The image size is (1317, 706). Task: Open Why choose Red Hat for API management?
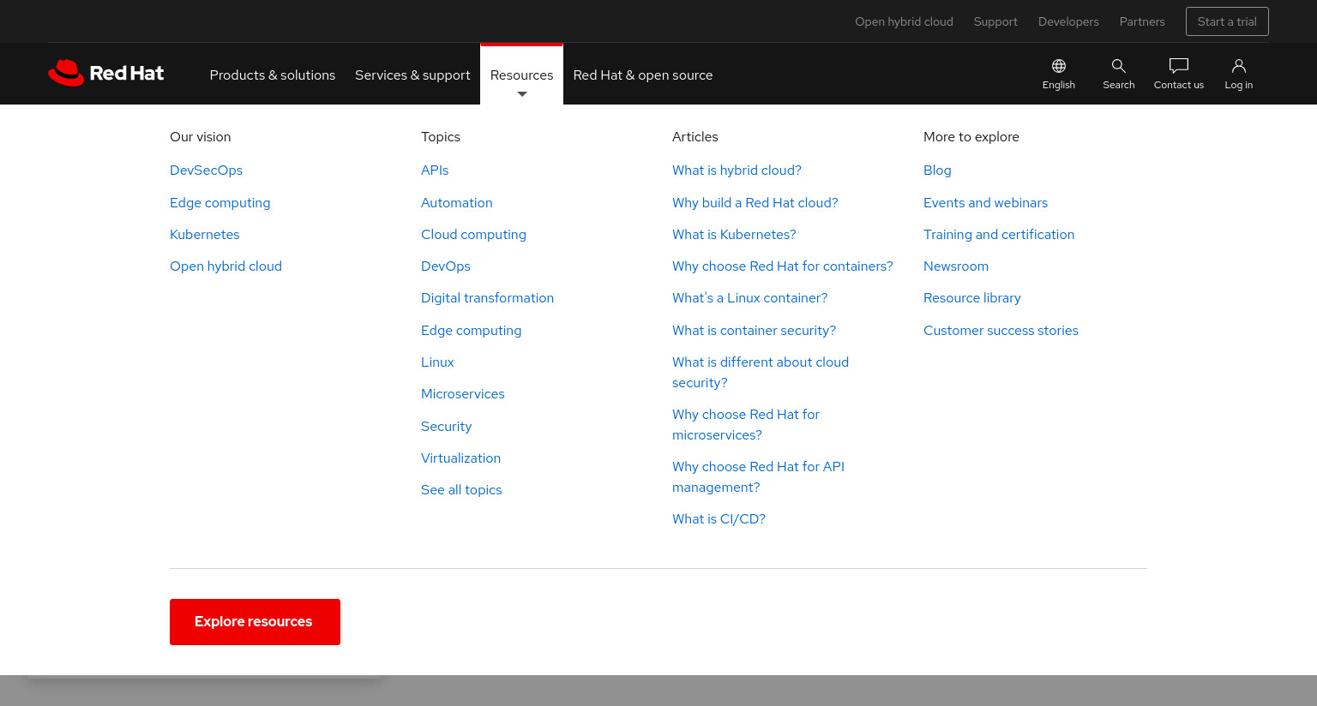coord(758,477)
